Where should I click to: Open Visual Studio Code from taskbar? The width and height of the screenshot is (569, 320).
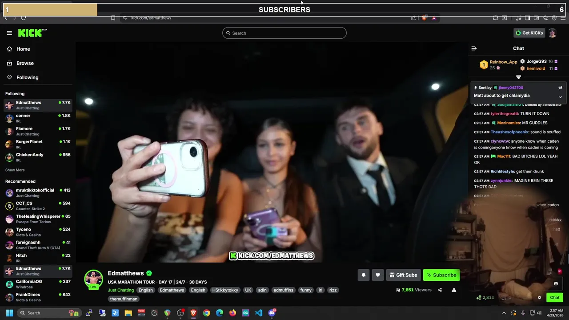tap(259, 313)
